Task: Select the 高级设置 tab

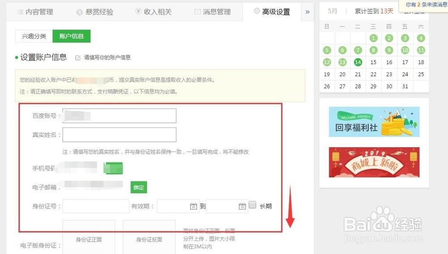Action: [x=272, y=12]
